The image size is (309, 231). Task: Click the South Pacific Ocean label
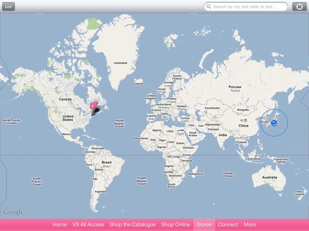[37, 181]
